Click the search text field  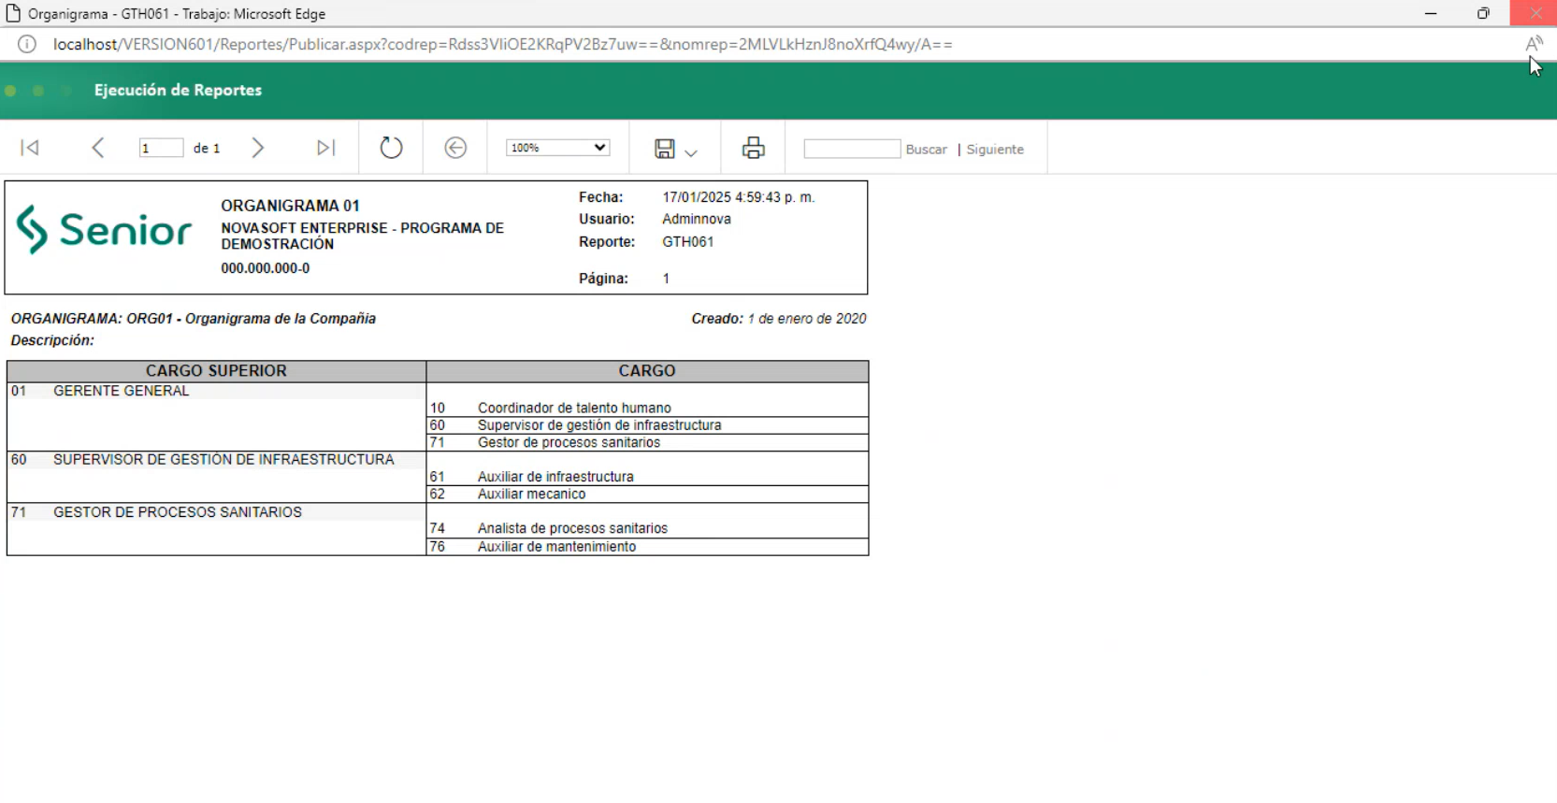click(852, 149)
